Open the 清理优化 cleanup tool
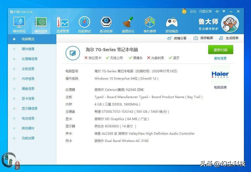Screen dimensions: 251x172 pyautogui.click(x=128, y=23)
